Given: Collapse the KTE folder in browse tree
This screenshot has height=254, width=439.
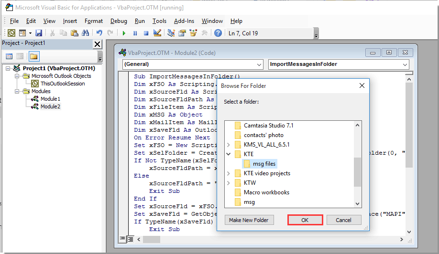Looking at the screenshot, I should point(228,154).
